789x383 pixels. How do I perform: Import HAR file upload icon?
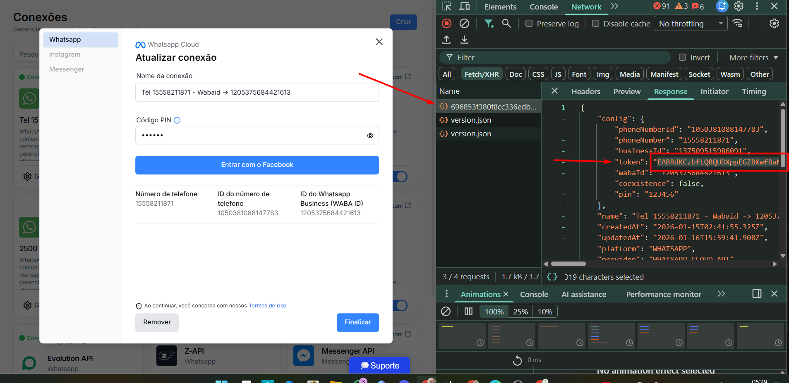point(446,40)
